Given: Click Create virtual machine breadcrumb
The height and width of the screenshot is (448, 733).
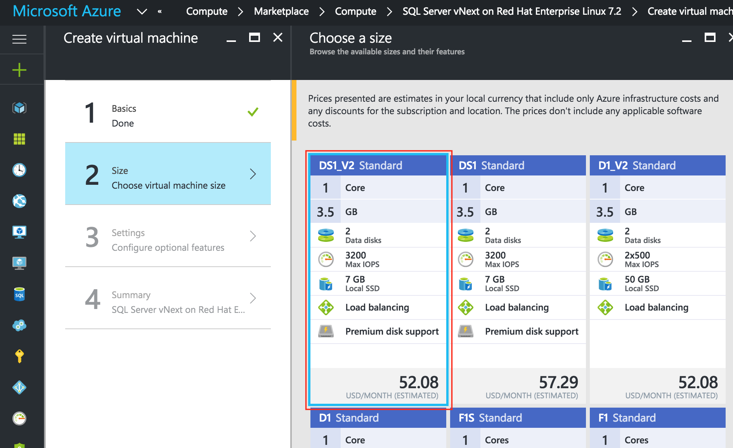Looking at the screenshot, I should [690, 12].
